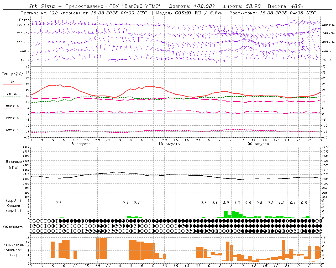Click the Высота: 485м value
This screenshot has width=336, height=268.
[286, 6]
